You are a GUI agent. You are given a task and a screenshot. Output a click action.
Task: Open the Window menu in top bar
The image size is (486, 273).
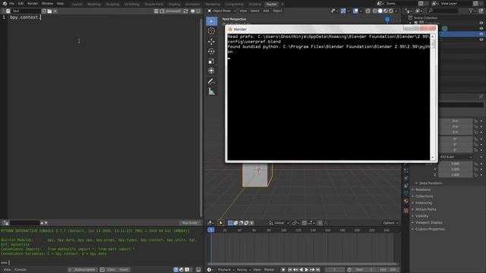[47, 4]
